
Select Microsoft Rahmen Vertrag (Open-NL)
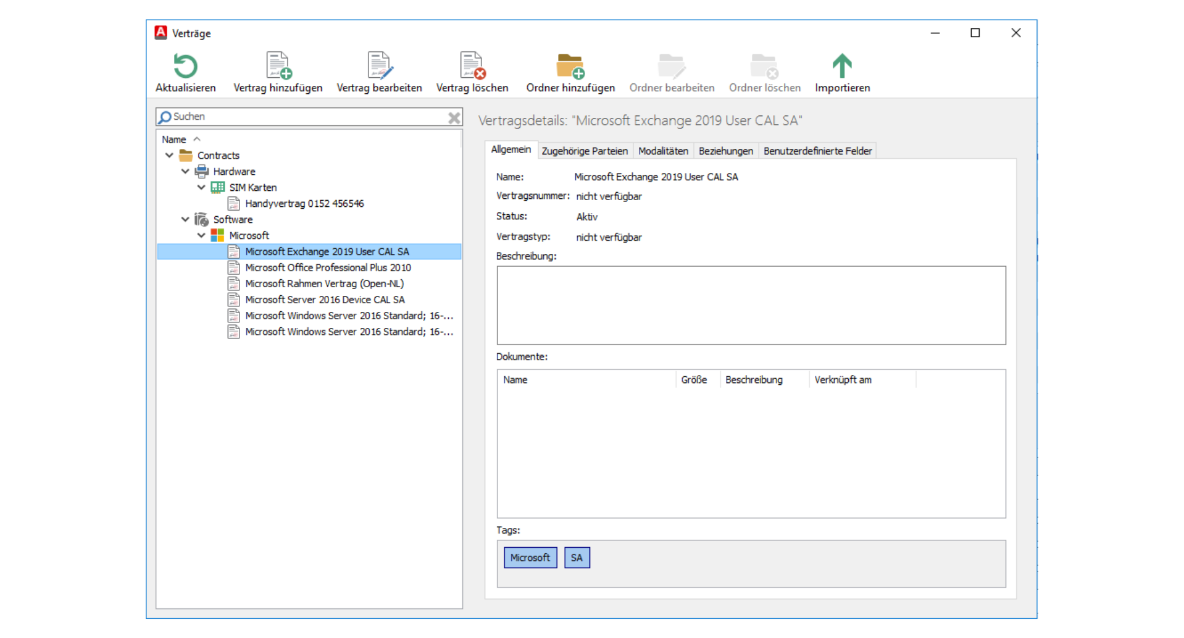[x=325, y=283]
